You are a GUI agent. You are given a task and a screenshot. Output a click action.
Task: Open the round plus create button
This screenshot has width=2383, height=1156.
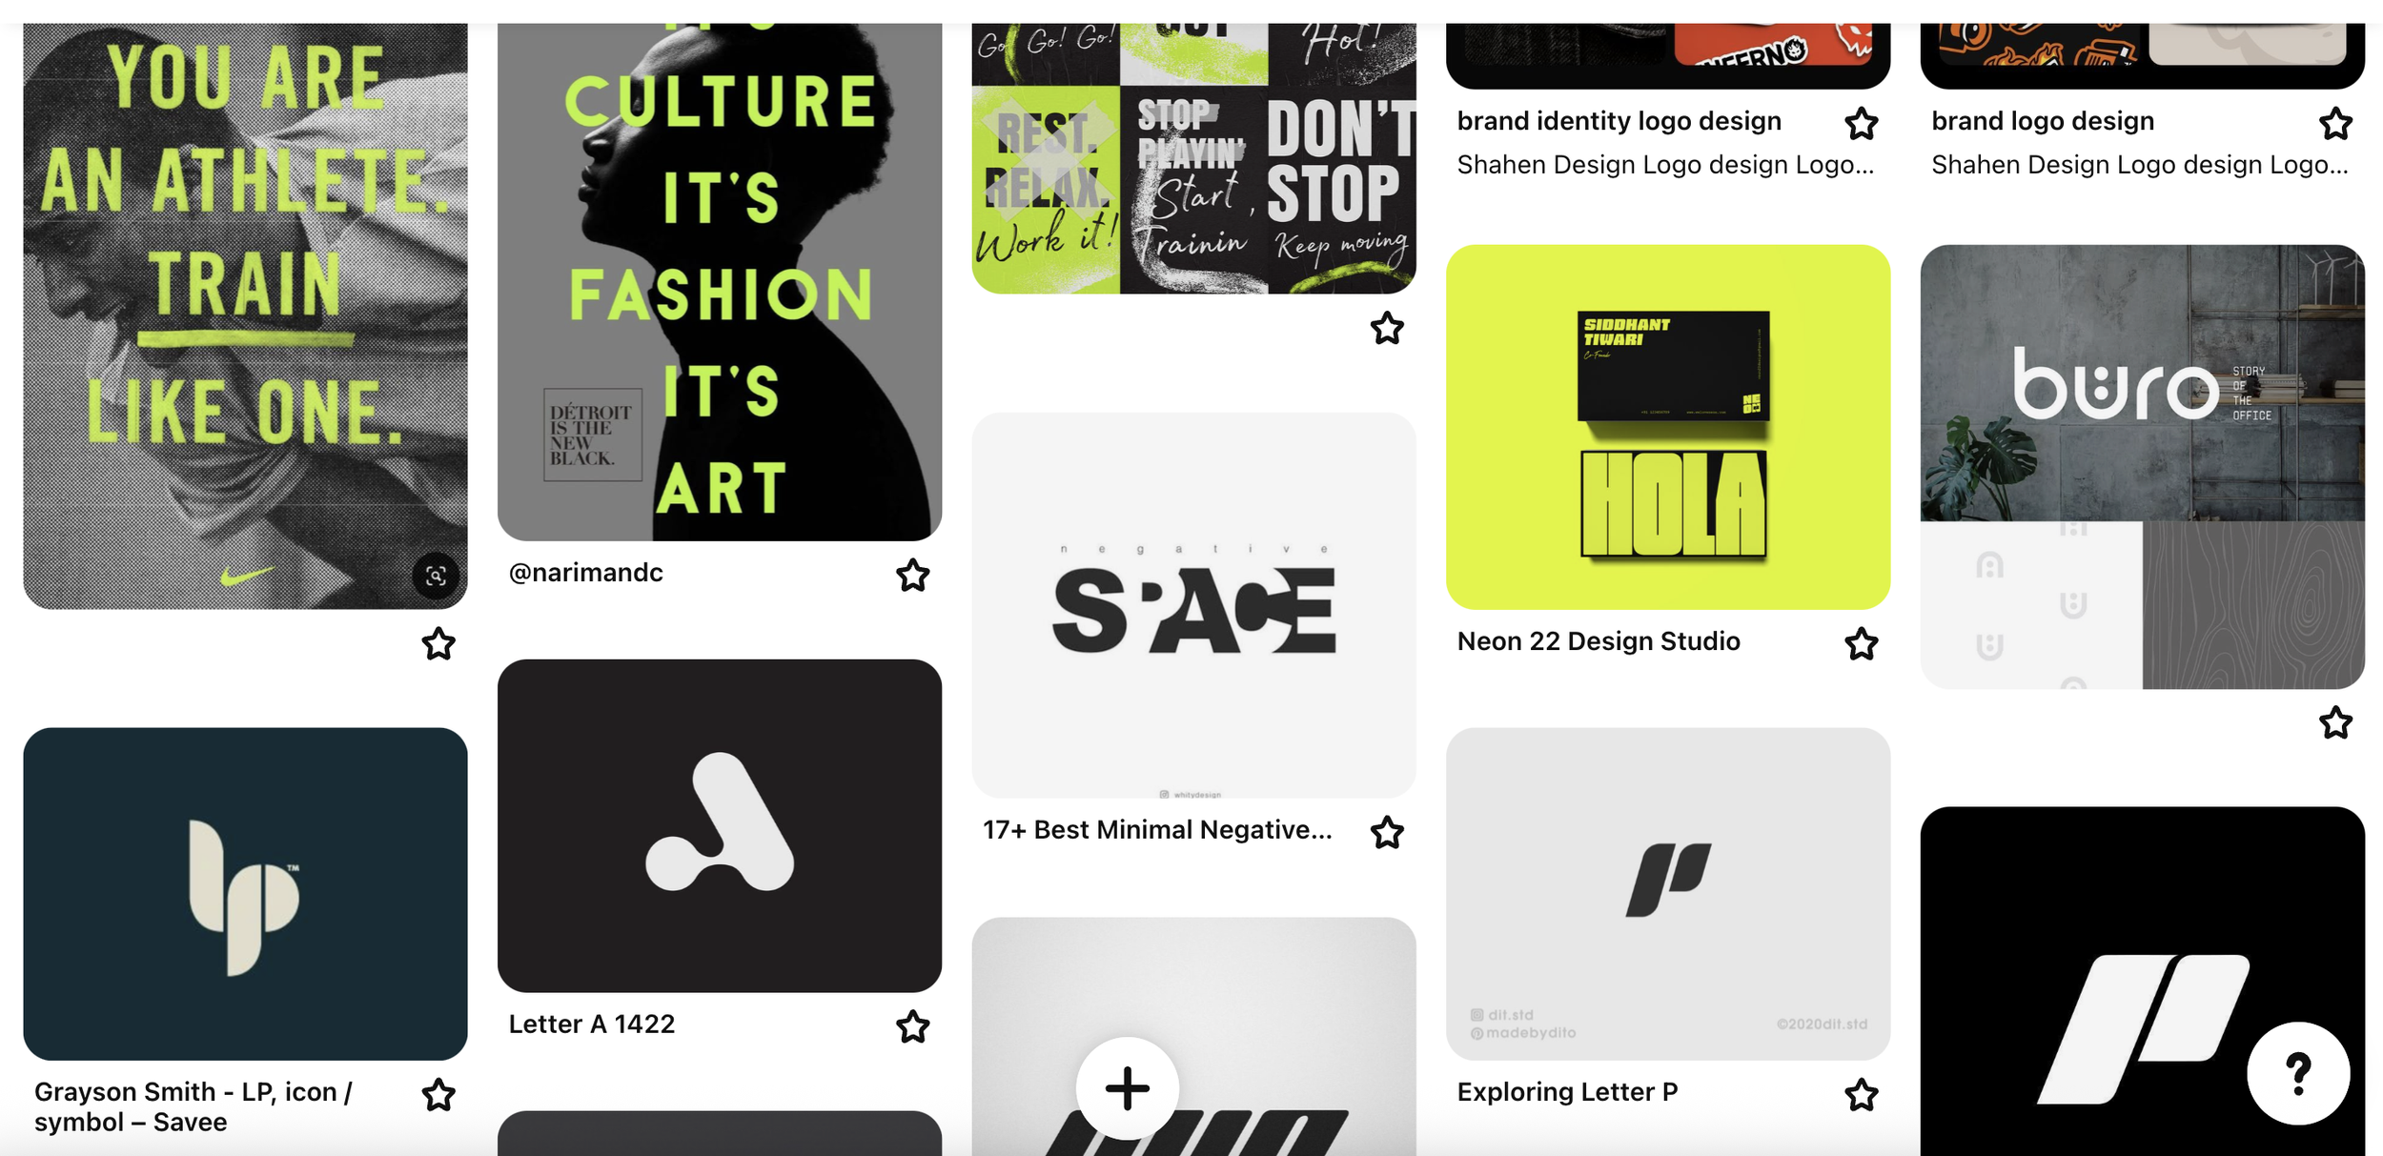[1127, 1088]
